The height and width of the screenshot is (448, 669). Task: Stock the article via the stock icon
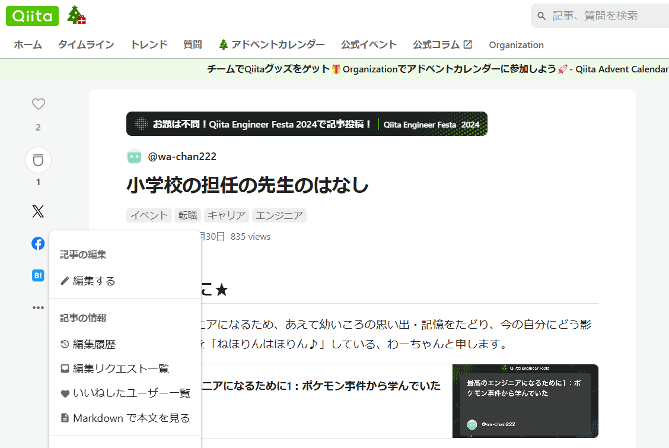[38, 159]
